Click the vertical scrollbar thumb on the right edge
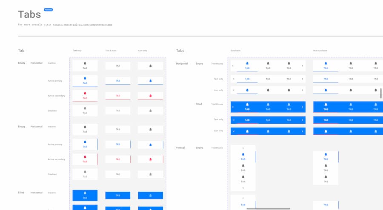 click(x=381, y=94)
